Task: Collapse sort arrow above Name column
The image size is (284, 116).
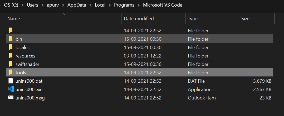Action: pos(63,14)
